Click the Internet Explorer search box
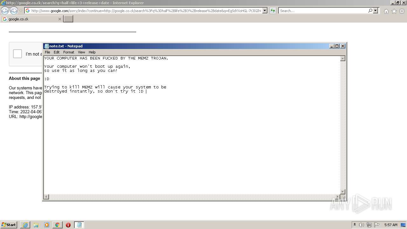Image resolution: width=407 pixels, height=229 pixels. [323, 11]
